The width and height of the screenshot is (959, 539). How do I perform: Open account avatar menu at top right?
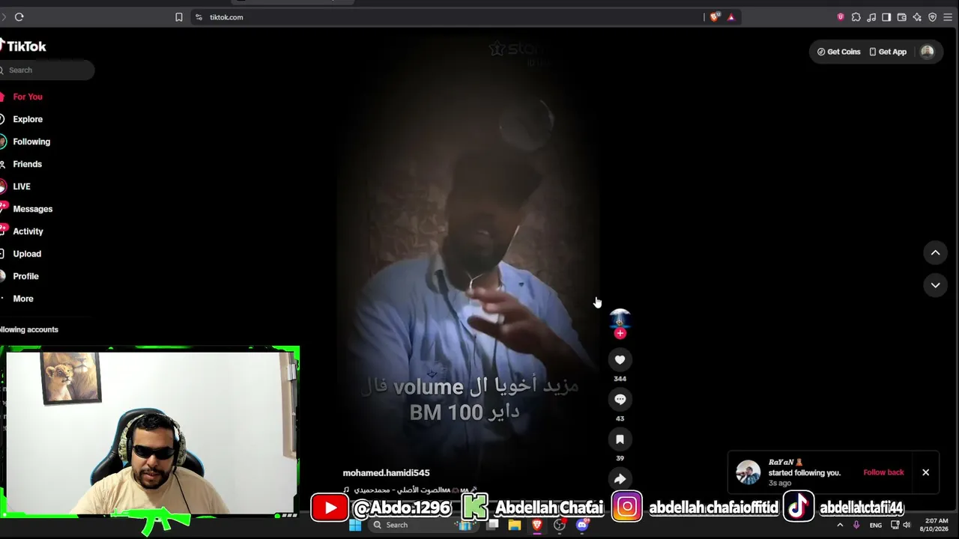928,52
